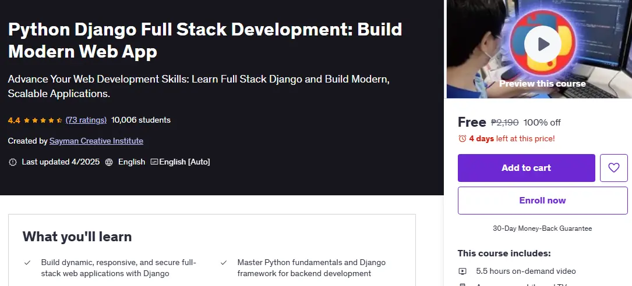Click the 4.4 rating number
Image resolution: width=632 pixels, height=286 pixels.
coord(14,120)
